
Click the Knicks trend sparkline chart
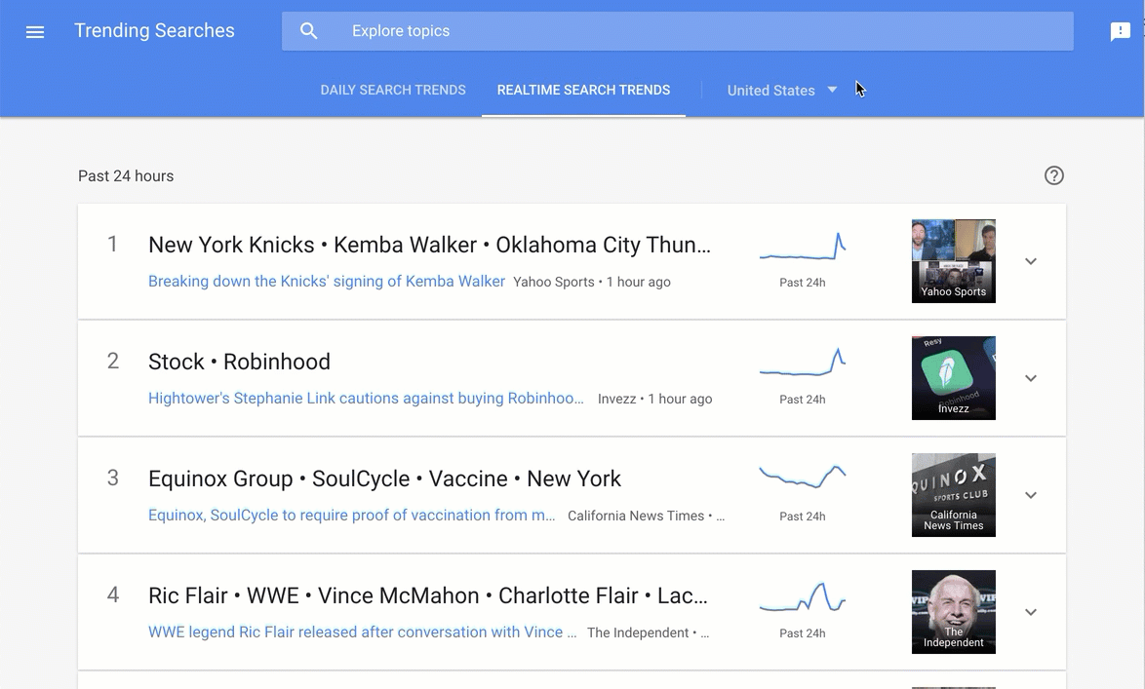point(803,247)
